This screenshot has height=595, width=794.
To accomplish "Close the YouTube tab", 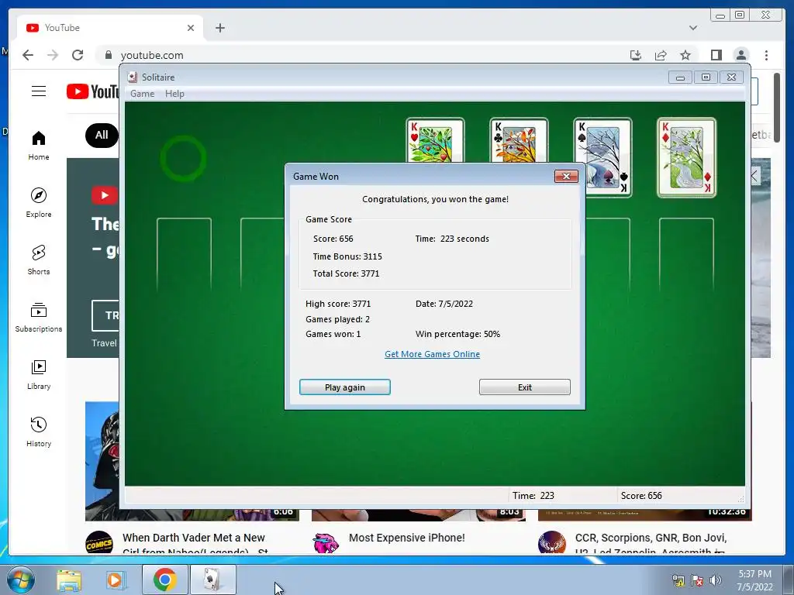I will (x=191, y=28).
